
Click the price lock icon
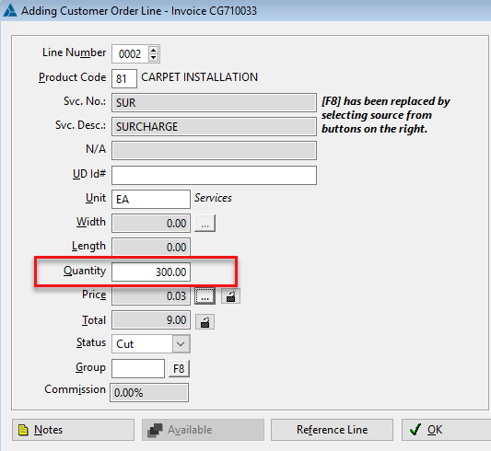[x=231, y=296]
